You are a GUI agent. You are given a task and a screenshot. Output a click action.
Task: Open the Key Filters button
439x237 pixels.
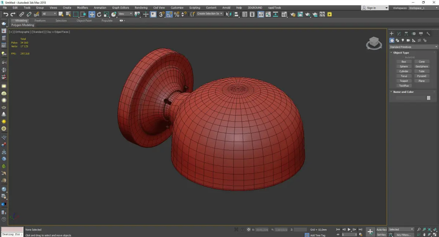tap(404, 235)
